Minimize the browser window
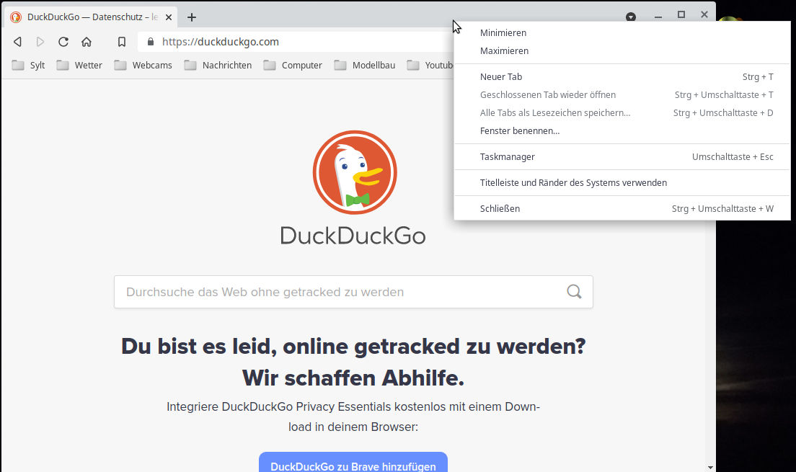796x472 pixels. [658, 17]
